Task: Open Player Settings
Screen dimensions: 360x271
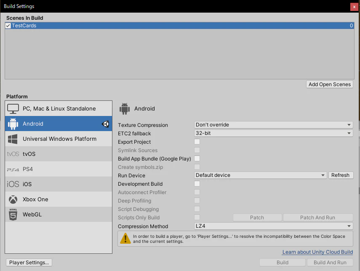Action: 29,263
